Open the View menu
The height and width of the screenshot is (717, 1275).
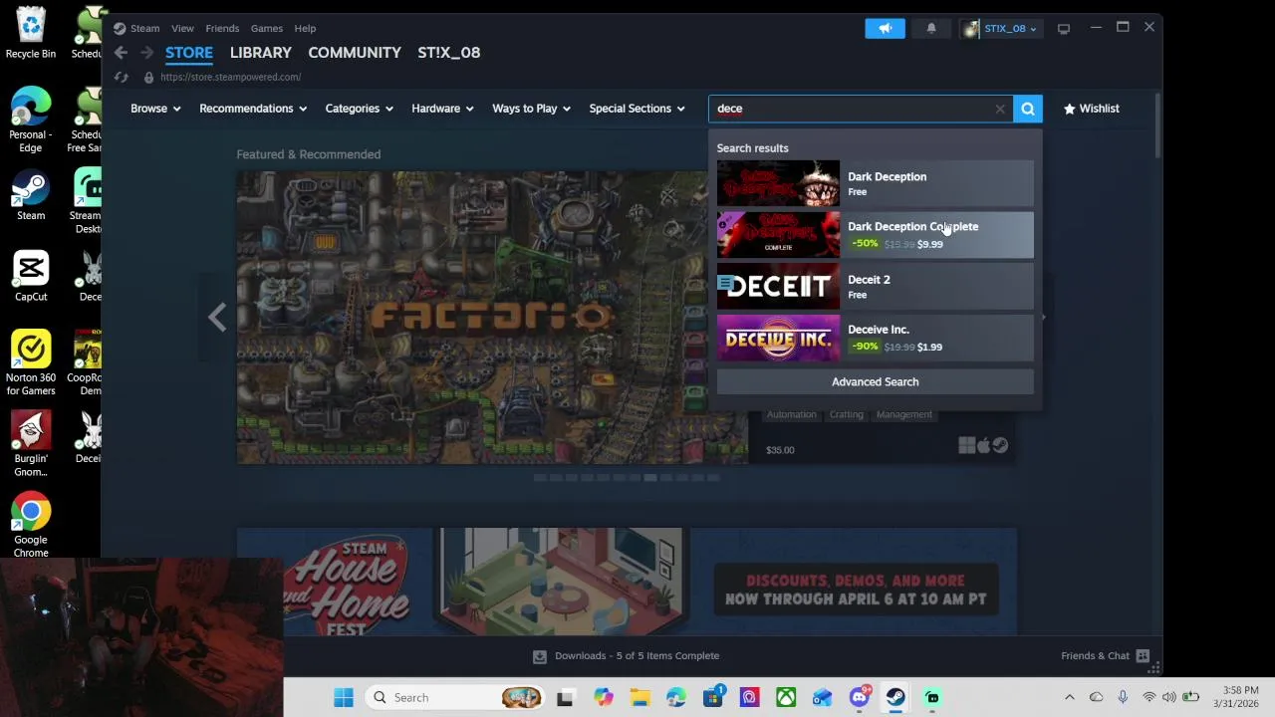point(182,28)
